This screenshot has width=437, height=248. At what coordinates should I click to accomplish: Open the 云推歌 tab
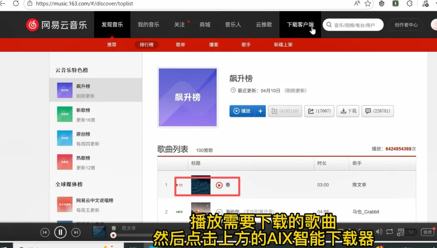pos(264,25)
